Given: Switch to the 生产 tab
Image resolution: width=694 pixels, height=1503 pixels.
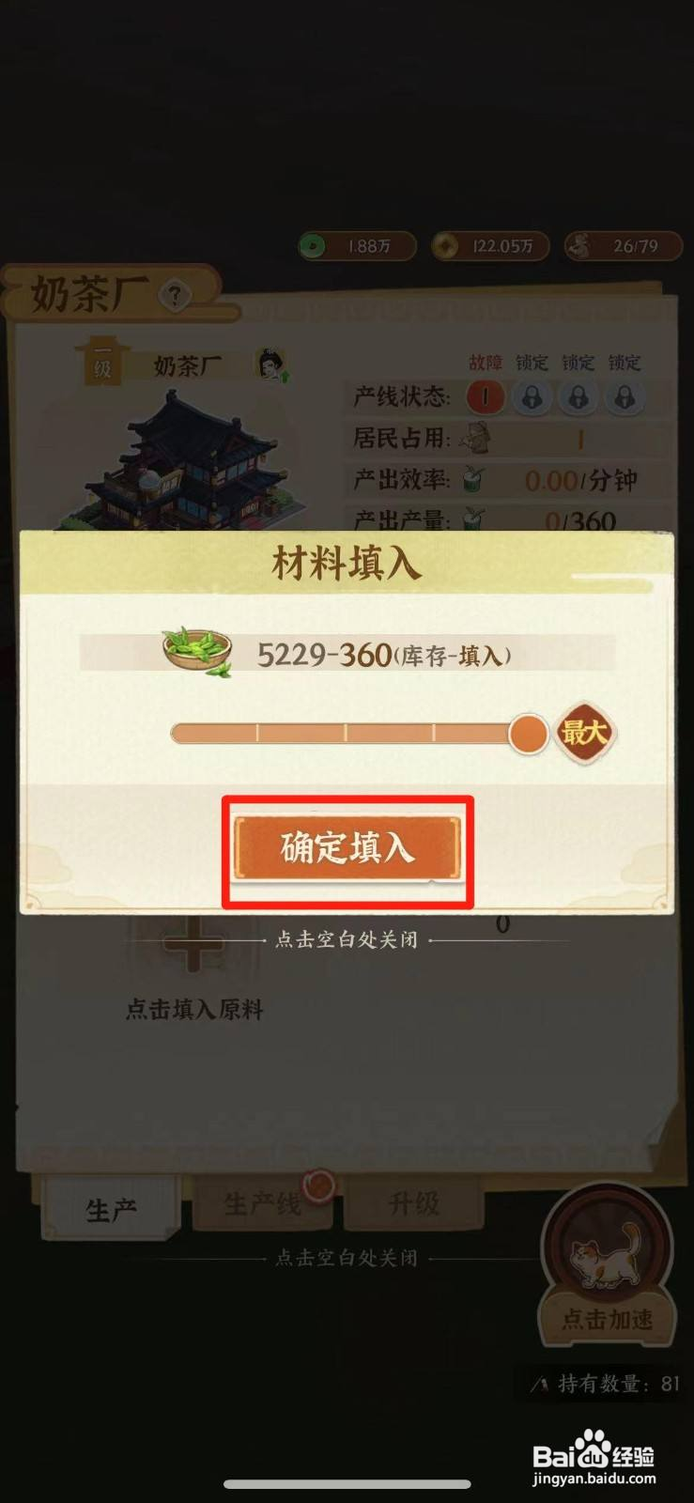Looking at the screenshot, I should (111, 1209).
